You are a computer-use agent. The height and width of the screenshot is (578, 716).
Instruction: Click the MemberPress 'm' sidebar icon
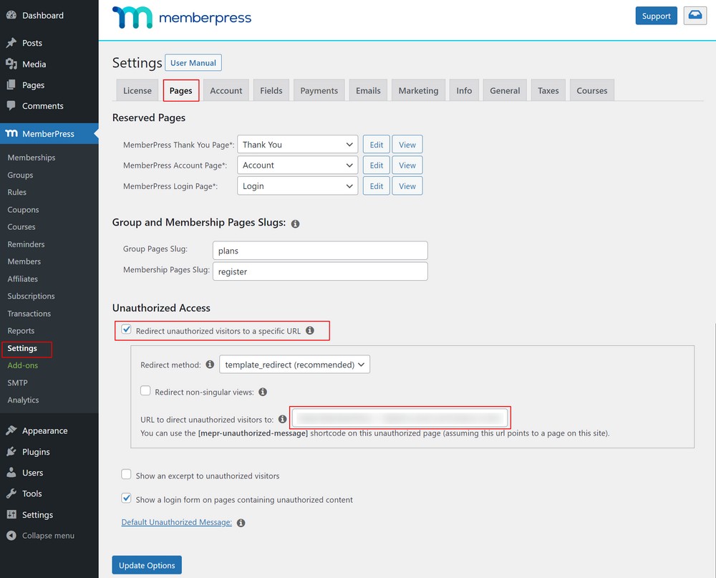coord(11,133)
